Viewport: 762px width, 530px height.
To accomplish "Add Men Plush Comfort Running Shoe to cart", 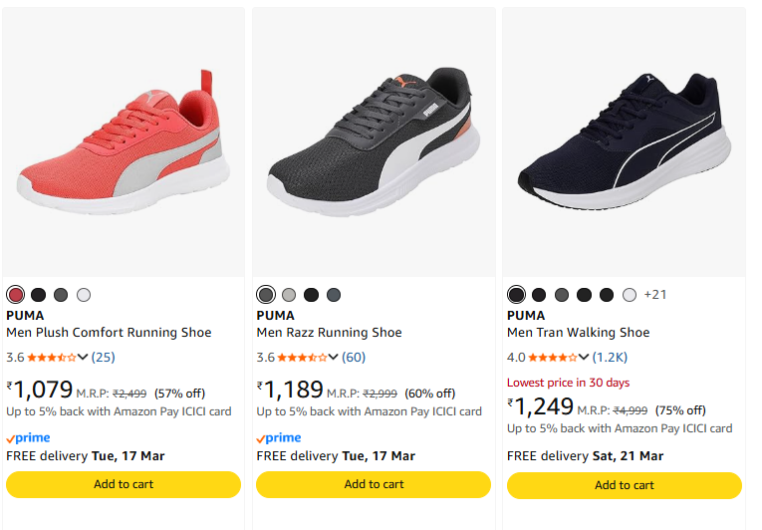I will click(x=124, y=484).
